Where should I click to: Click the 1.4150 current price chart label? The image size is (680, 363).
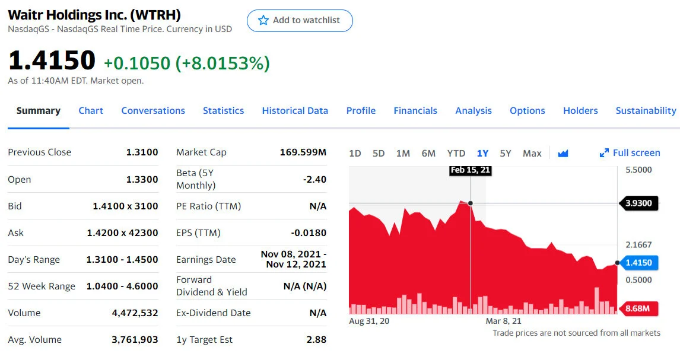pyautogui.click(x=638, y=263)
